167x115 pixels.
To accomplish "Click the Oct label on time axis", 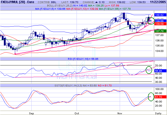I will [x=77, y=113].
